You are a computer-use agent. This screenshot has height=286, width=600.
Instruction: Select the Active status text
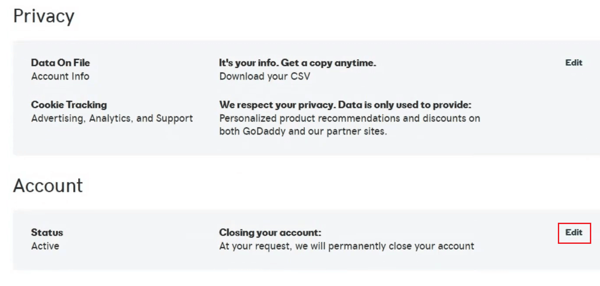(x=45, y=246)
